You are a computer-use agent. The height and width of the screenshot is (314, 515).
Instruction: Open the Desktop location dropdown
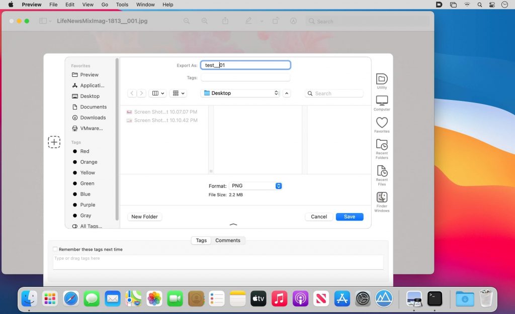(240, 93)
